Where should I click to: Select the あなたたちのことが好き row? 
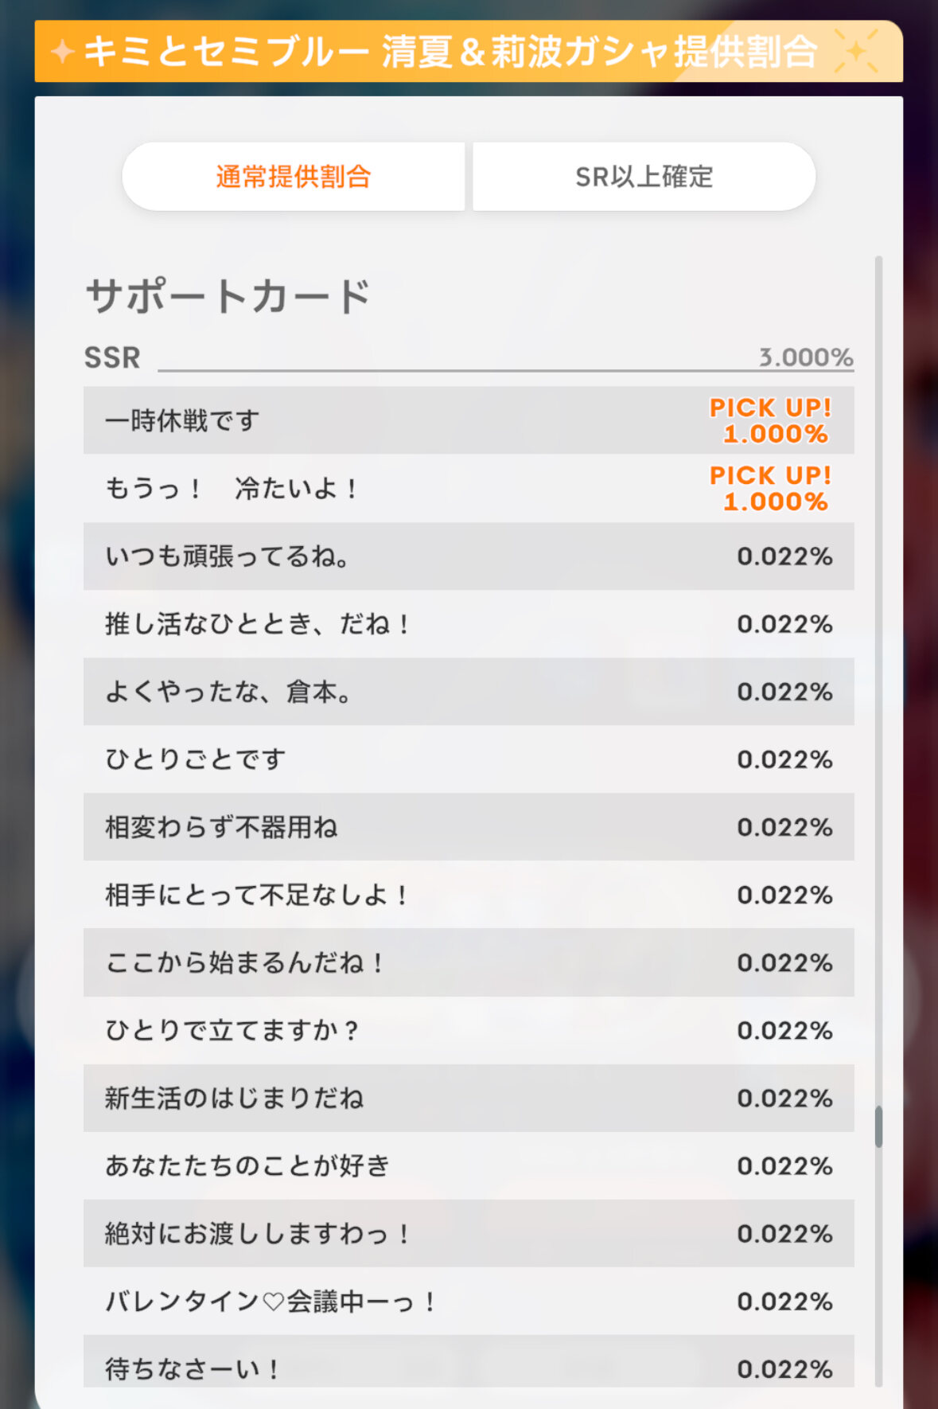pyautogui.click(x=469, y=1165)
